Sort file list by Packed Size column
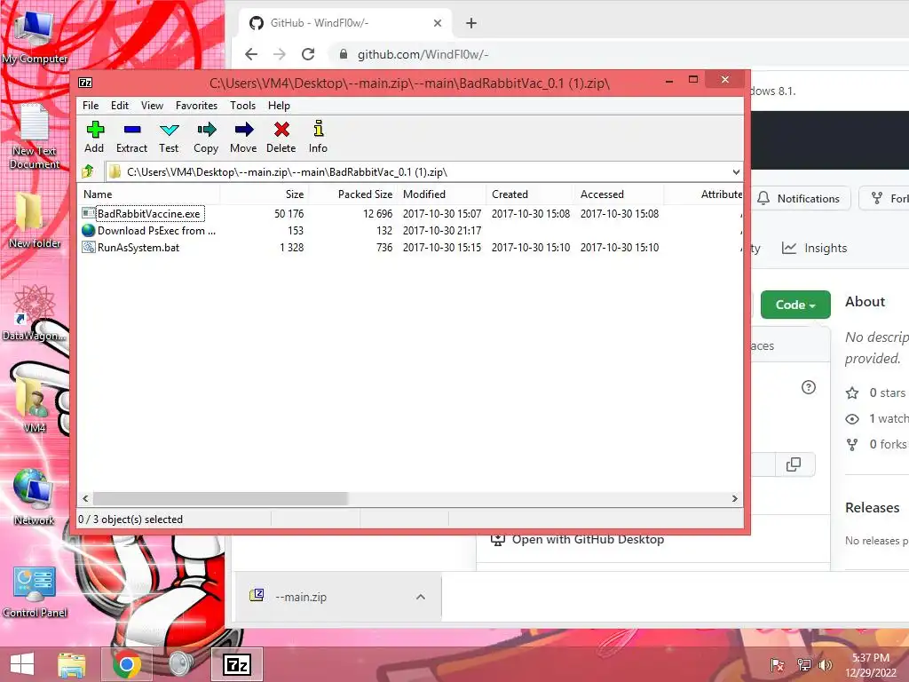The height and width of the screenshot is (682, 909). pyautogui.click(x=352, y=194)
